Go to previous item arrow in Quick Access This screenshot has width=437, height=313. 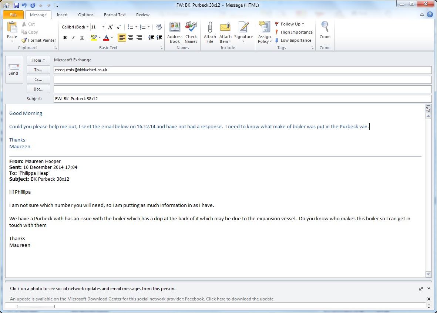41,5
